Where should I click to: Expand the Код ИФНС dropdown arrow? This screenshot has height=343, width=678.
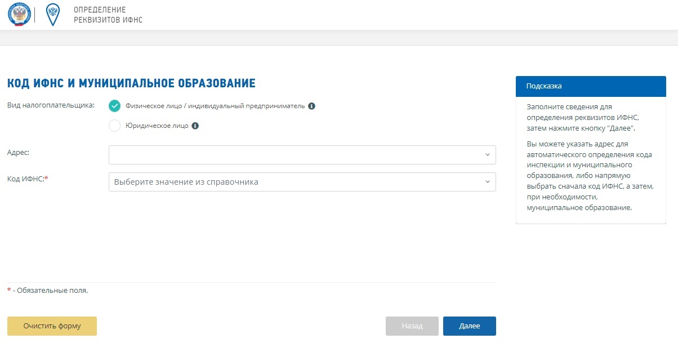487,182
